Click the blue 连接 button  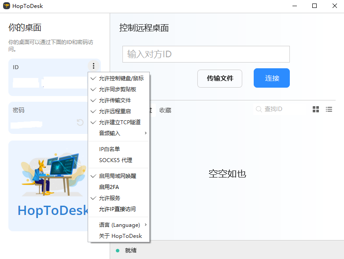tap(271, 78)
